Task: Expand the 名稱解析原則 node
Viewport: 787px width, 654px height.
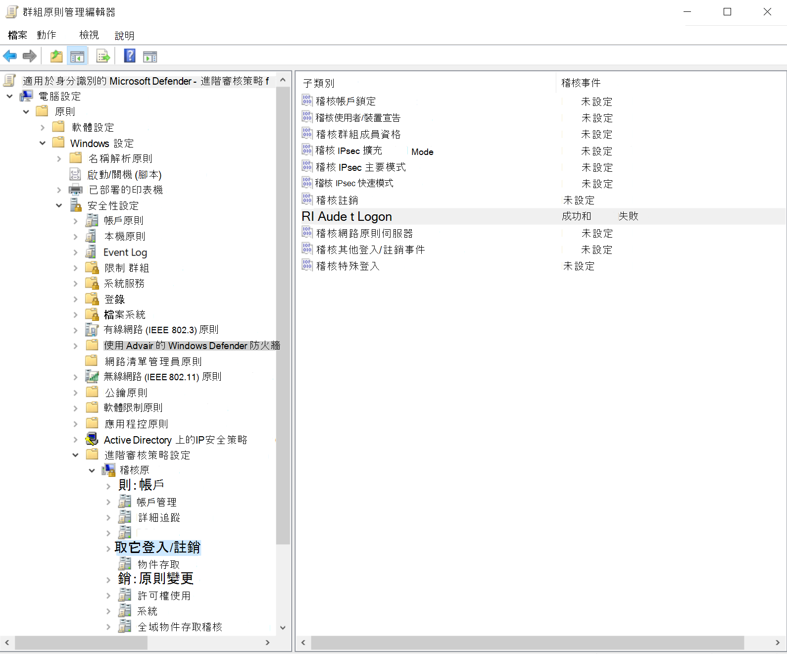Action: tap(59, 158)
